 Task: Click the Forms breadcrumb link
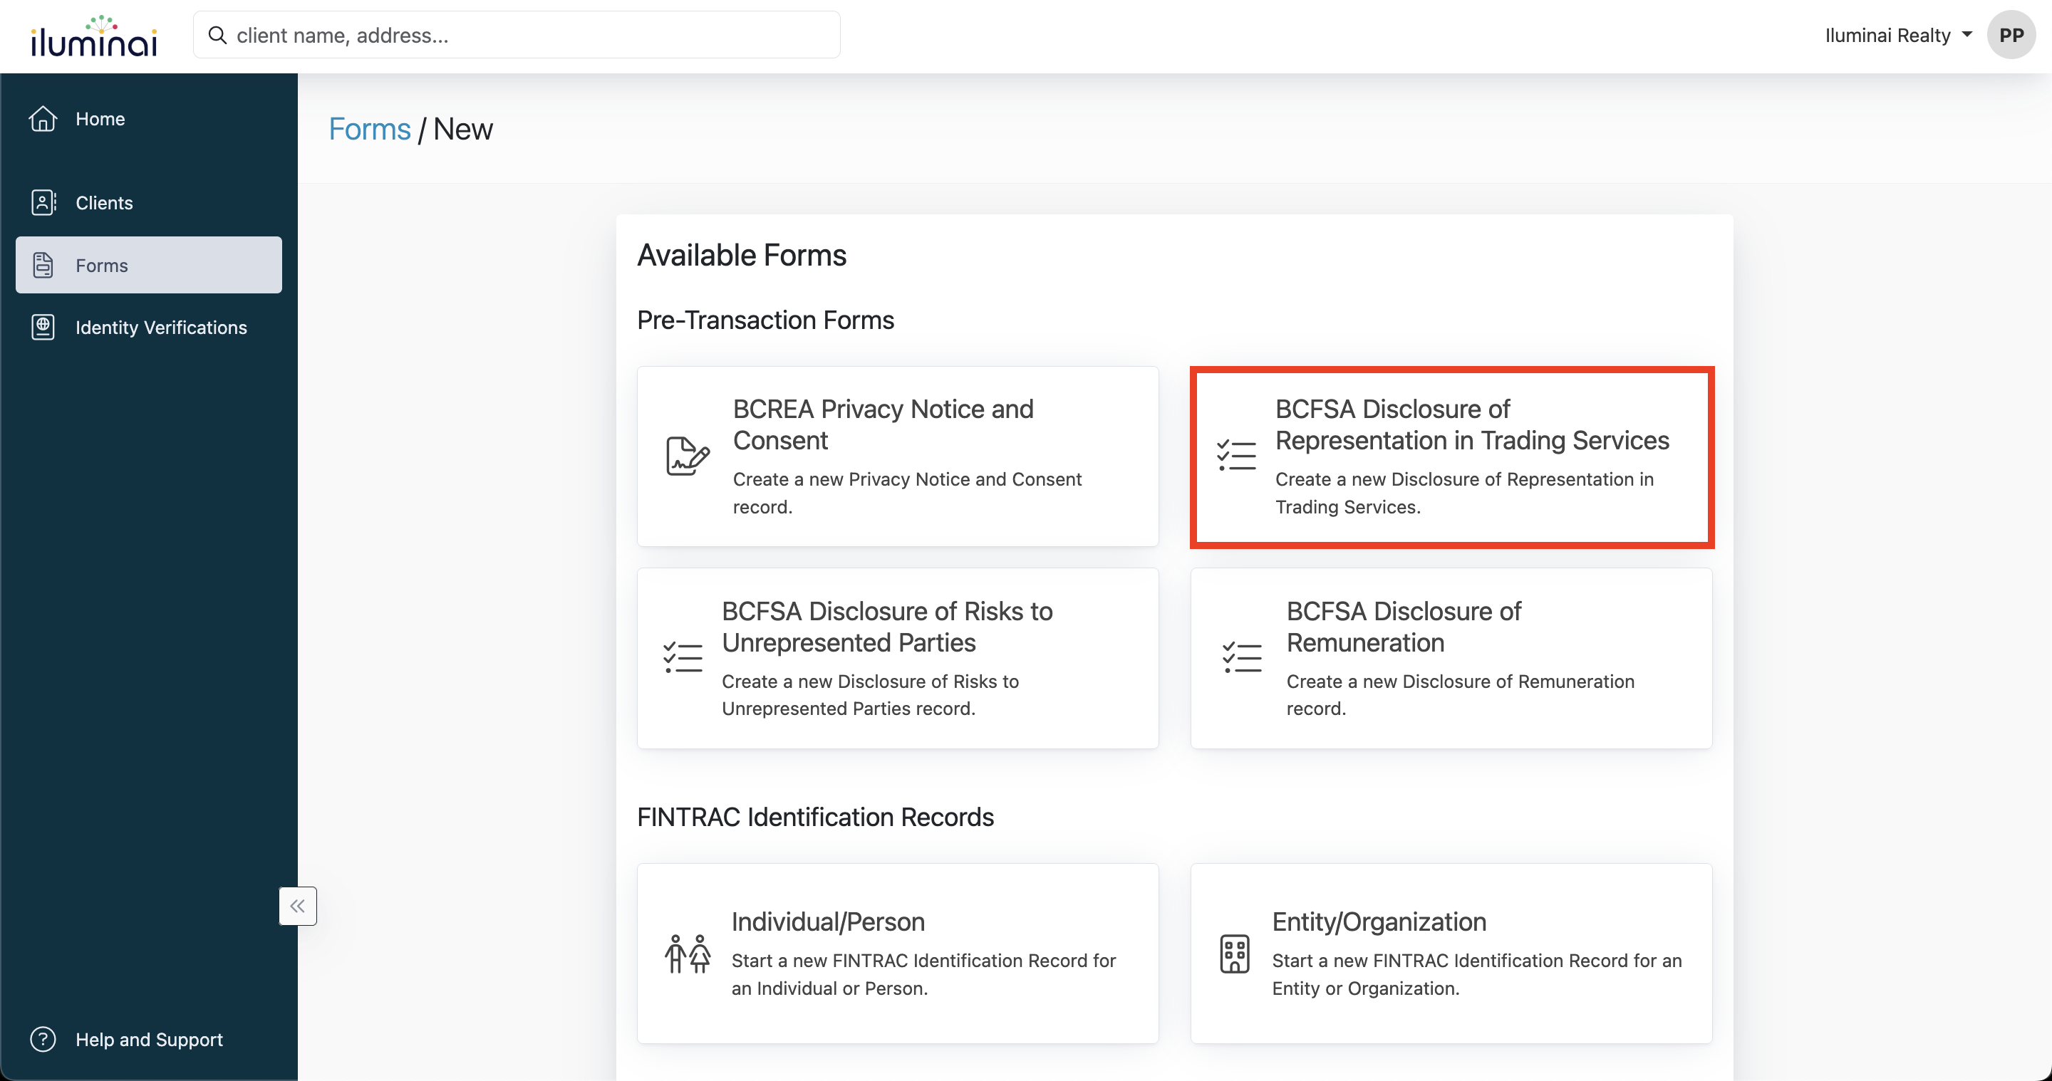point(370,129)
